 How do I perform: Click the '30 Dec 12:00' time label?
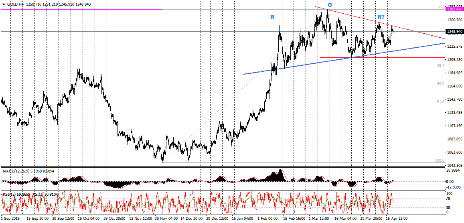[x=217, y=218]
